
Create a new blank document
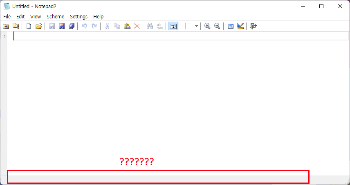click(x=29, y=26)
